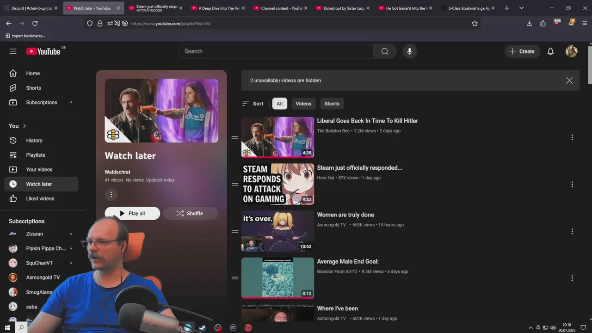
Task: Open options for Average Male End Goal video
Action: pos(572,278)
